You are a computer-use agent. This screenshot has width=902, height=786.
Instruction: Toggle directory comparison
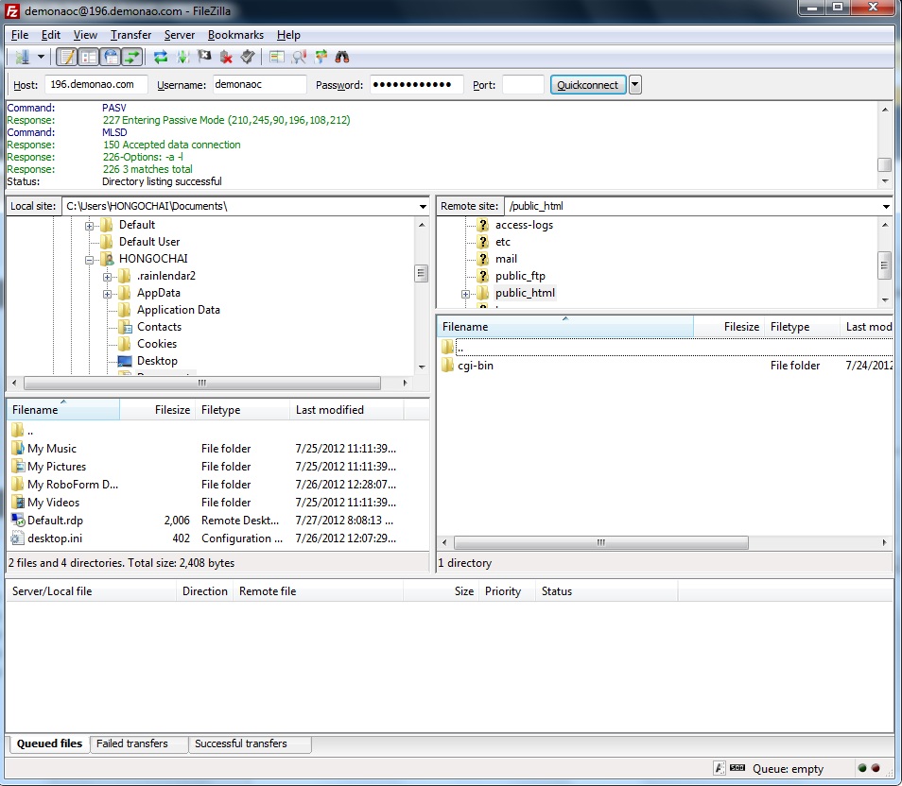click(x=299, y=57)
